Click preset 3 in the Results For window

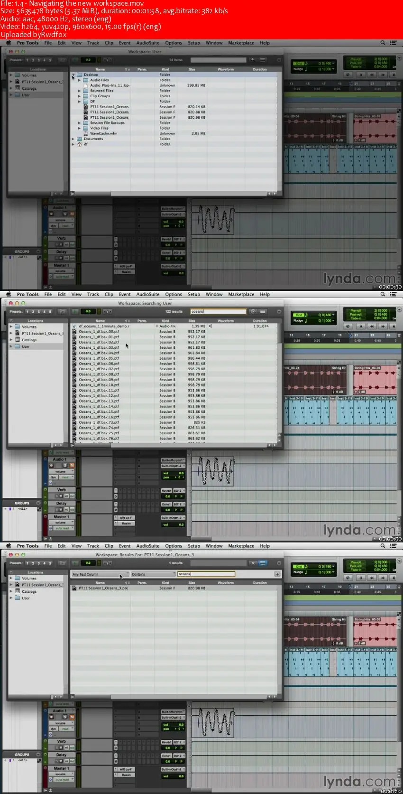coord(39,563)
